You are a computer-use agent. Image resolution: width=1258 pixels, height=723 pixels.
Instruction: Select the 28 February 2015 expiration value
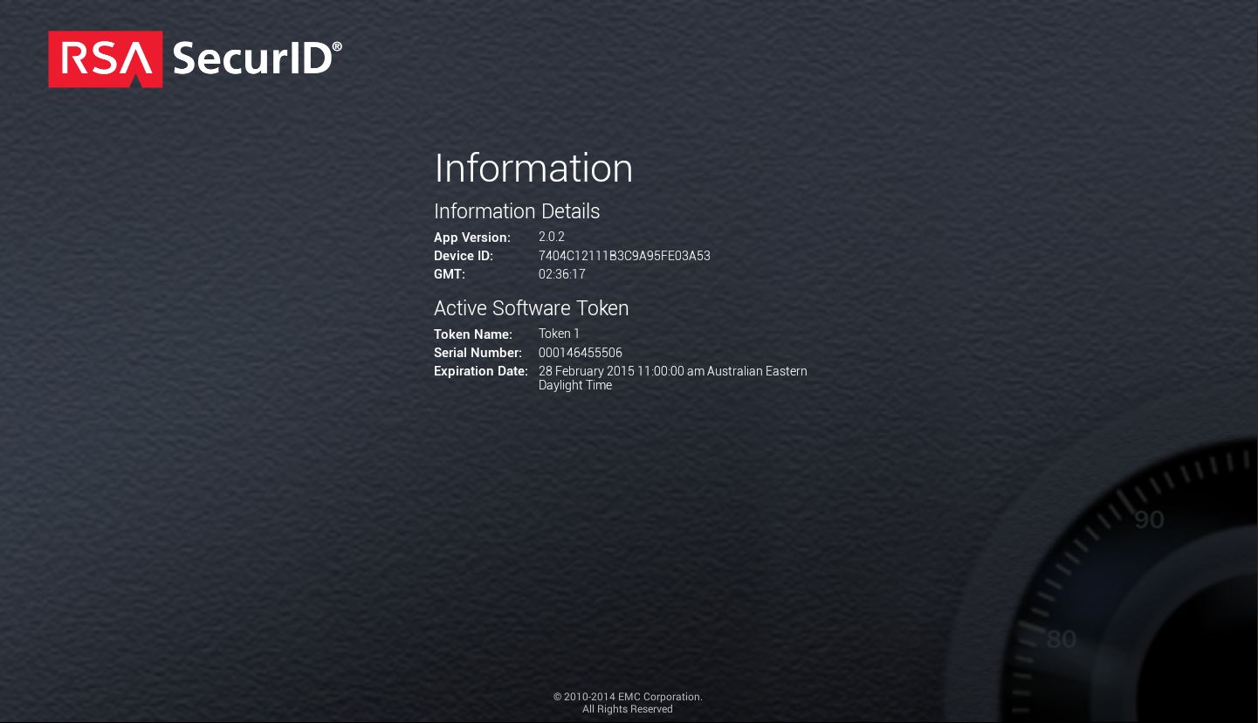click(673, 378)
